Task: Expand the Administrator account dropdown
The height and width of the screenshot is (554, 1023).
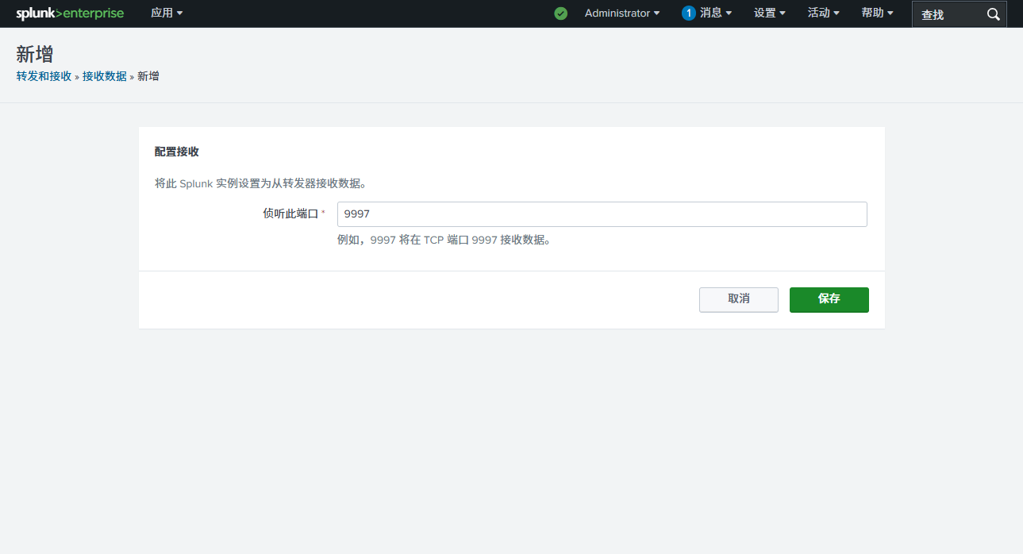Action: pos(622,13)
